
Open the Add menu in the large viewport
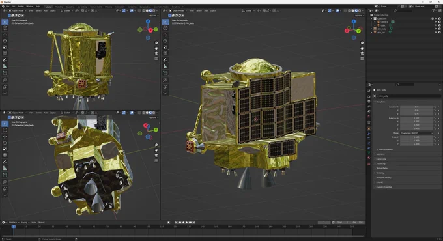click(x=206, y=10)
